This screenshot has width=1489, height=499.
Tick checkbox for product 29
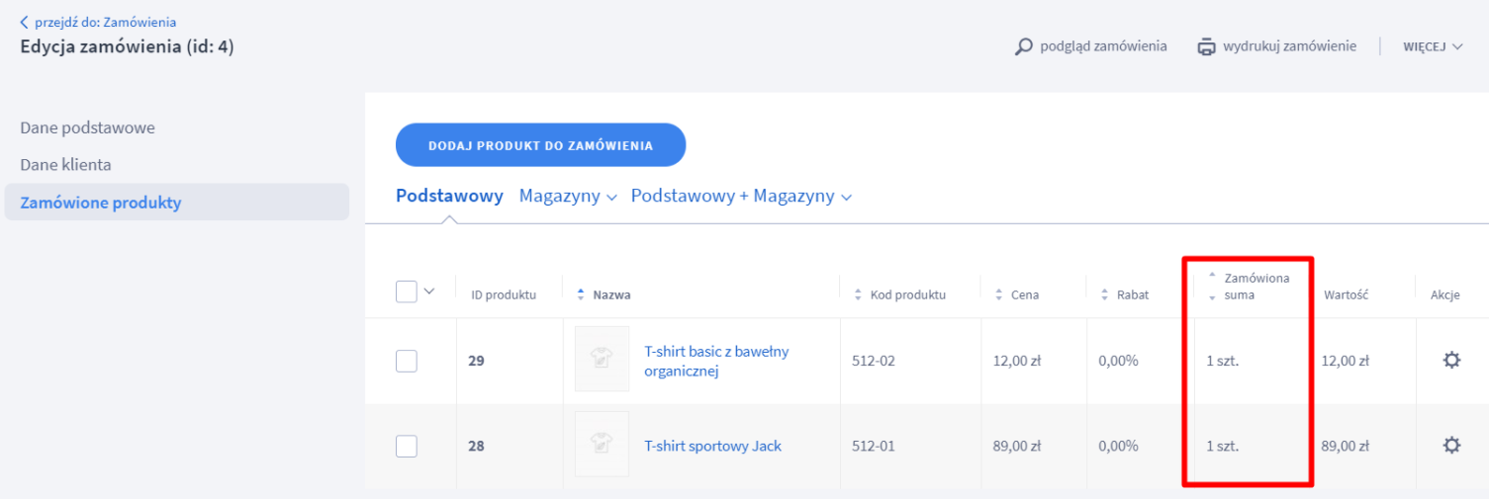pyautogui.click(x=406, y=361)
